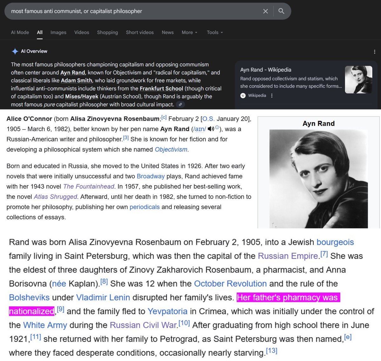Click the Wikipedia favicon in the source card
The image size is (381, 361).
pos(243,96)
